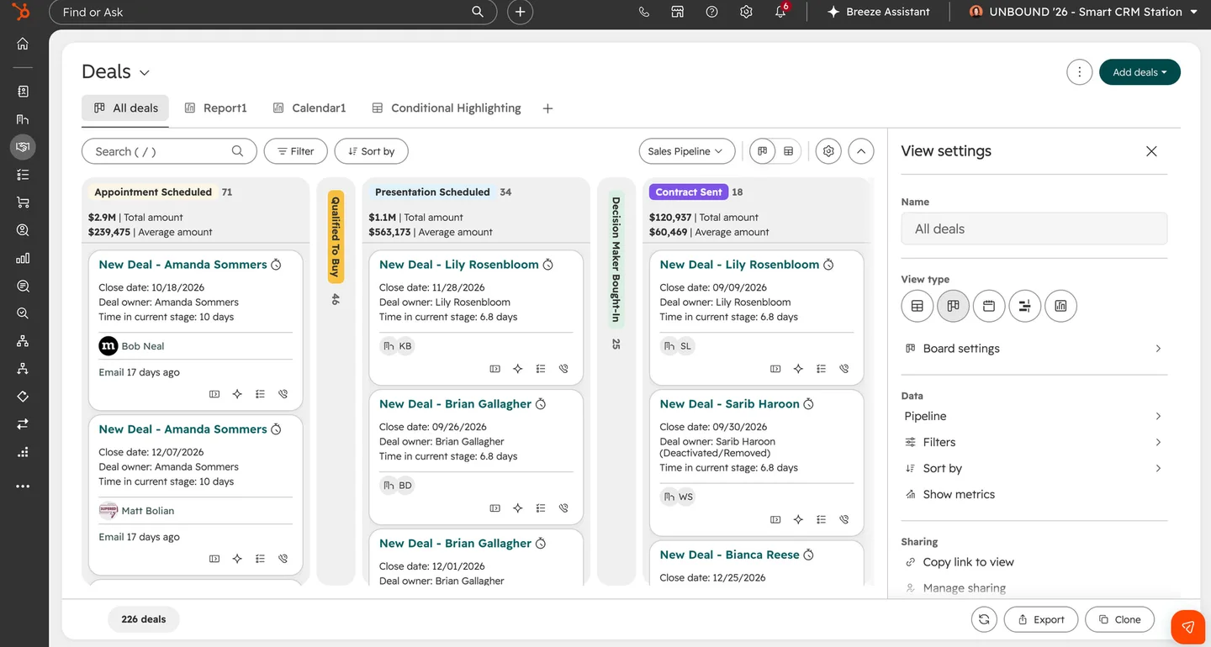The width and height of the screenshot is (1211, 647).
Task: Expand the Sort by row in View settings
Action: pos(1034,468)
